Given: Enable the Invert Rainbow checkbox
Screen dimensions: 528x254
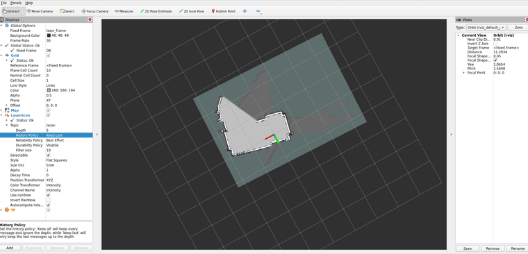Looking at the screenshot, I should pyautogui.click(x=49, y=200).
